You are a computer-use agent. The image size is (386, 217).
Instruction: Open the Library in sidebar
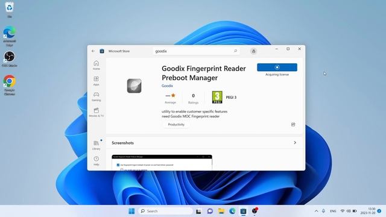(96, 145)
